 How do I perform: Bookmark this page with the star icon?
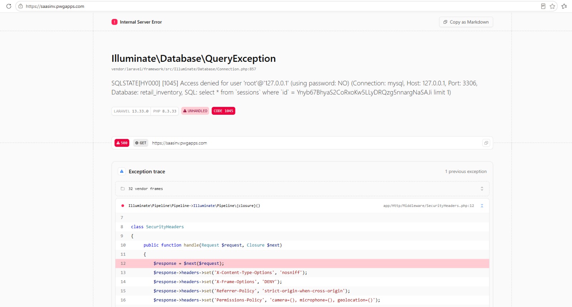(552, 6)
